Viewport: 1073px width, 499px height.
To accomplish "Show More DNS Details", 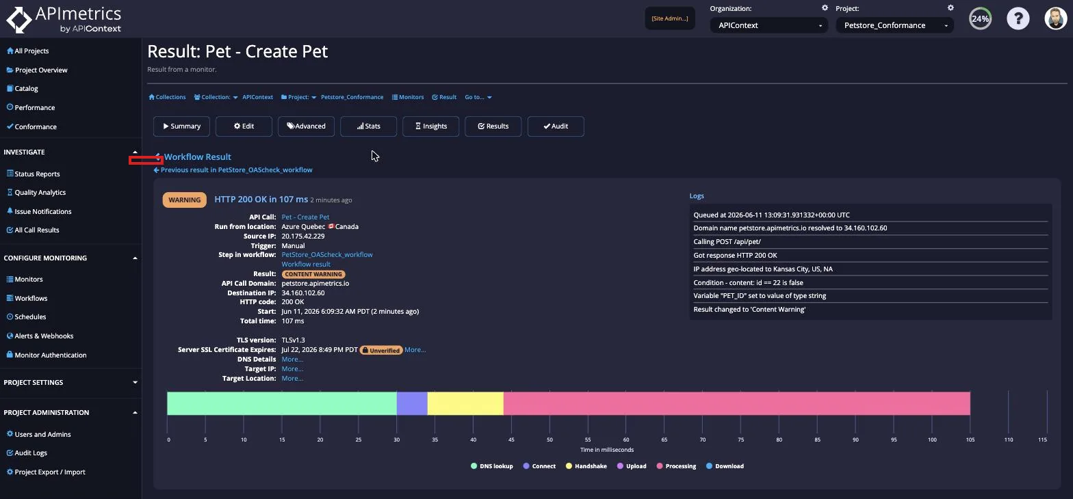I will click(292, 359).
